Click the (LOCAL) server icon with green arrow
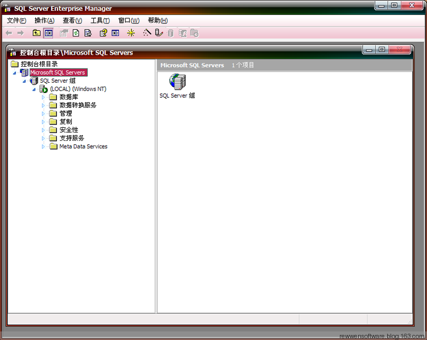 click(44, 89)
